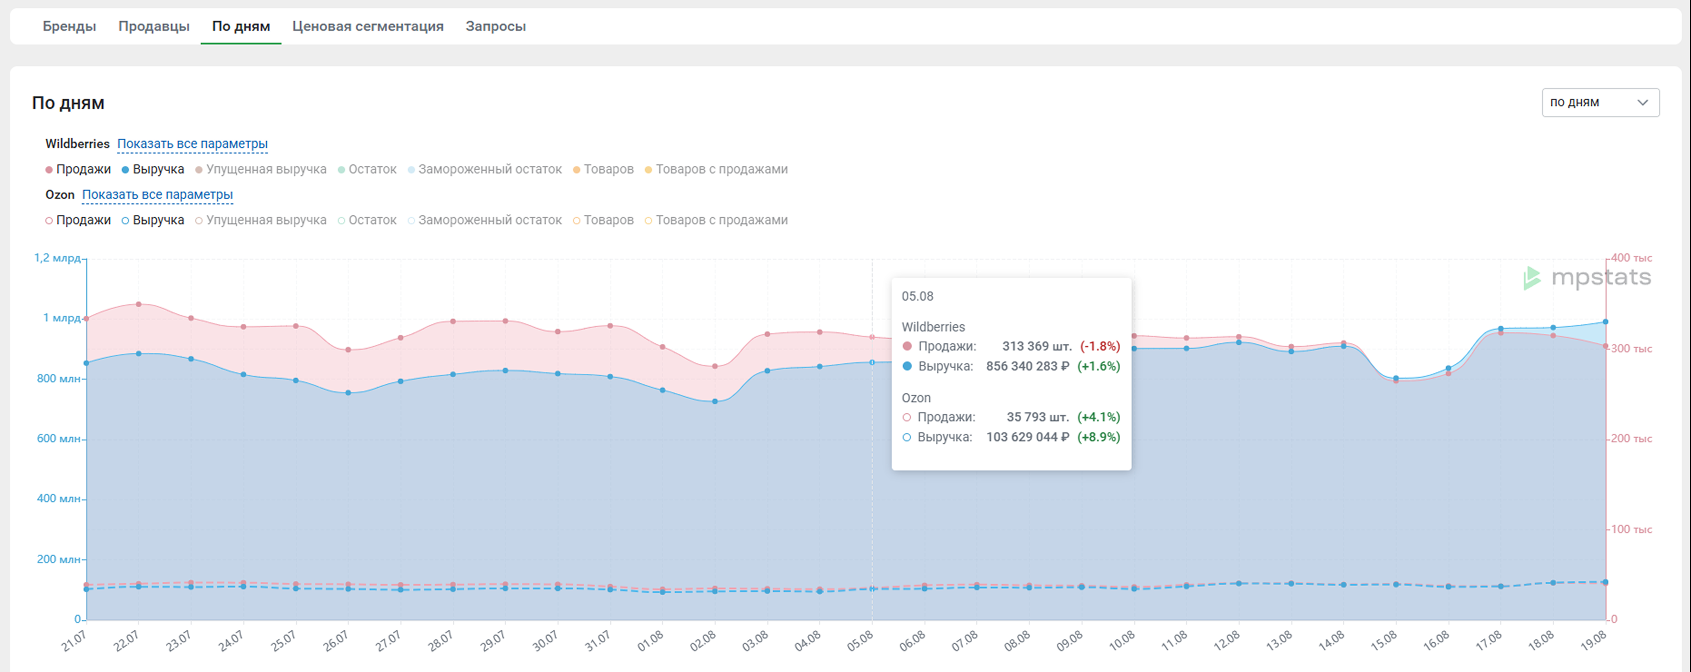This screenshot has width=1691, height=672.
Task: Toggle Wildberries Продажи series
Action: click(78, 169)
